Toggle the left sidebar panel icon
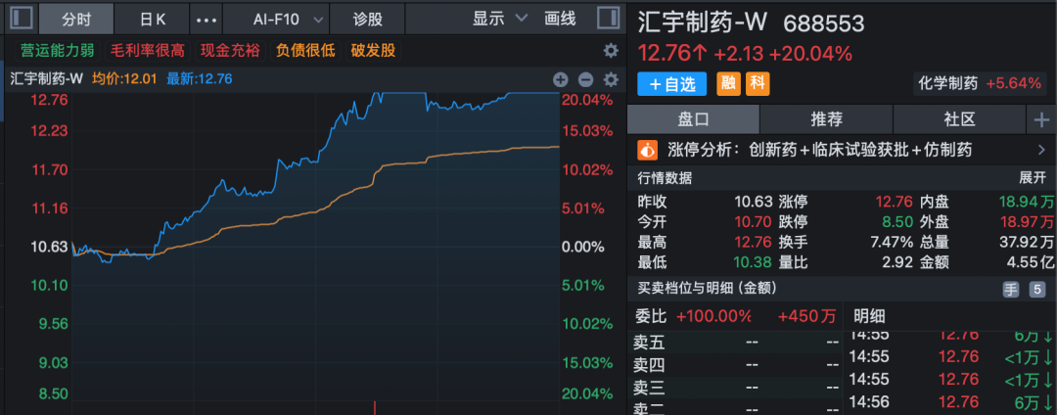Viewport: 1057px width, 415px height. (x=22, y=19)
